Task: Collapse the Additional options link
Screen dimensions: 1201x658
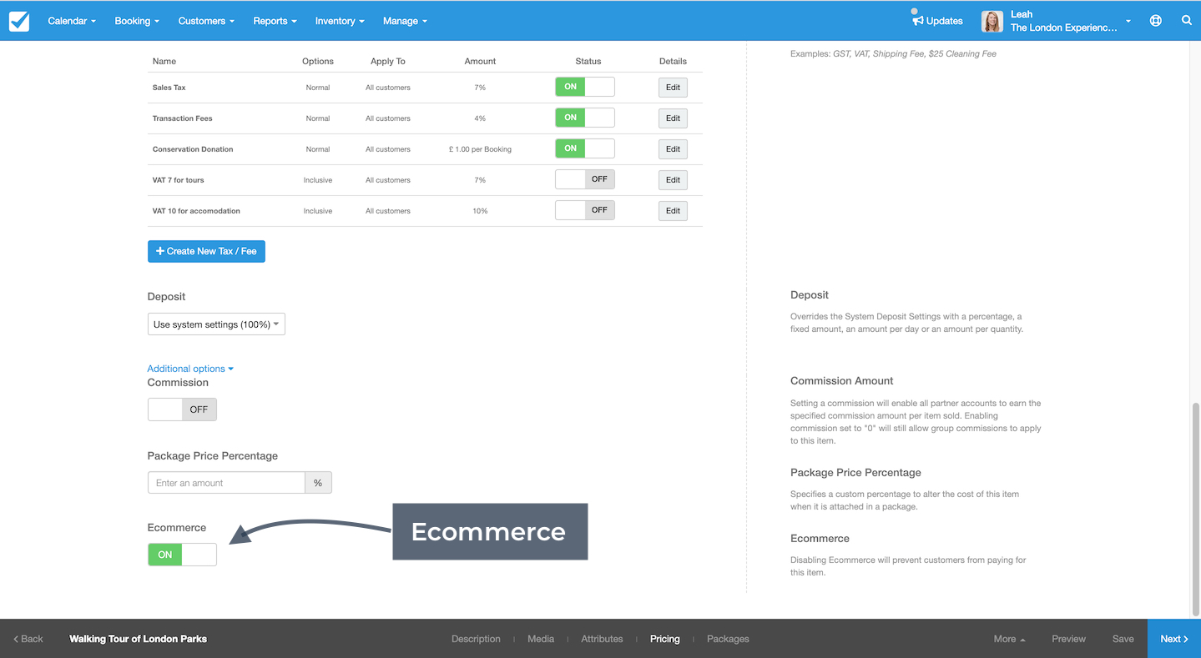Action: coord(190,369)
